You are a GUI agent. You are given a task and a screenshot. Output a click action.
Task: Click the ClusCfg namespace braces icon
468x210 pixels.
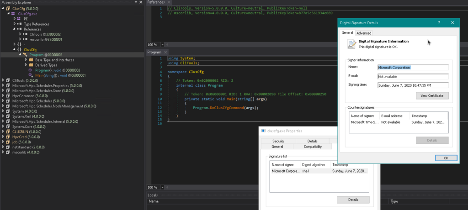coord(19,49)
